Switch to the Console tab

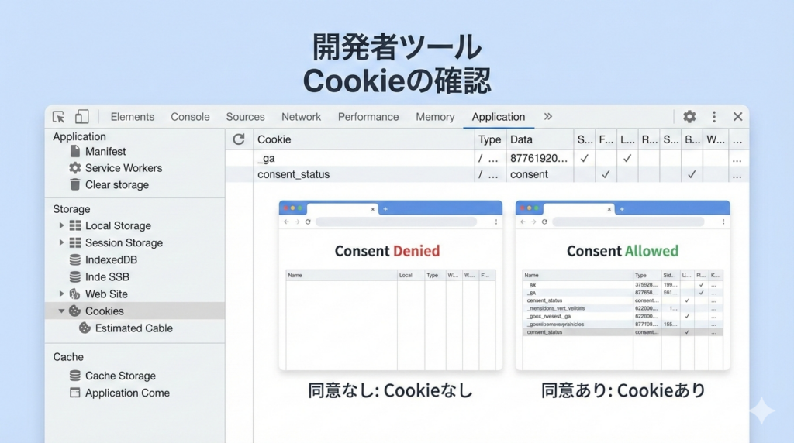190,117
